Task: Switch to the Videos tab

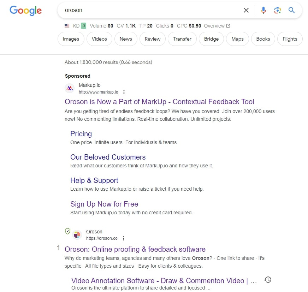Action: click(x=99, y=39)
